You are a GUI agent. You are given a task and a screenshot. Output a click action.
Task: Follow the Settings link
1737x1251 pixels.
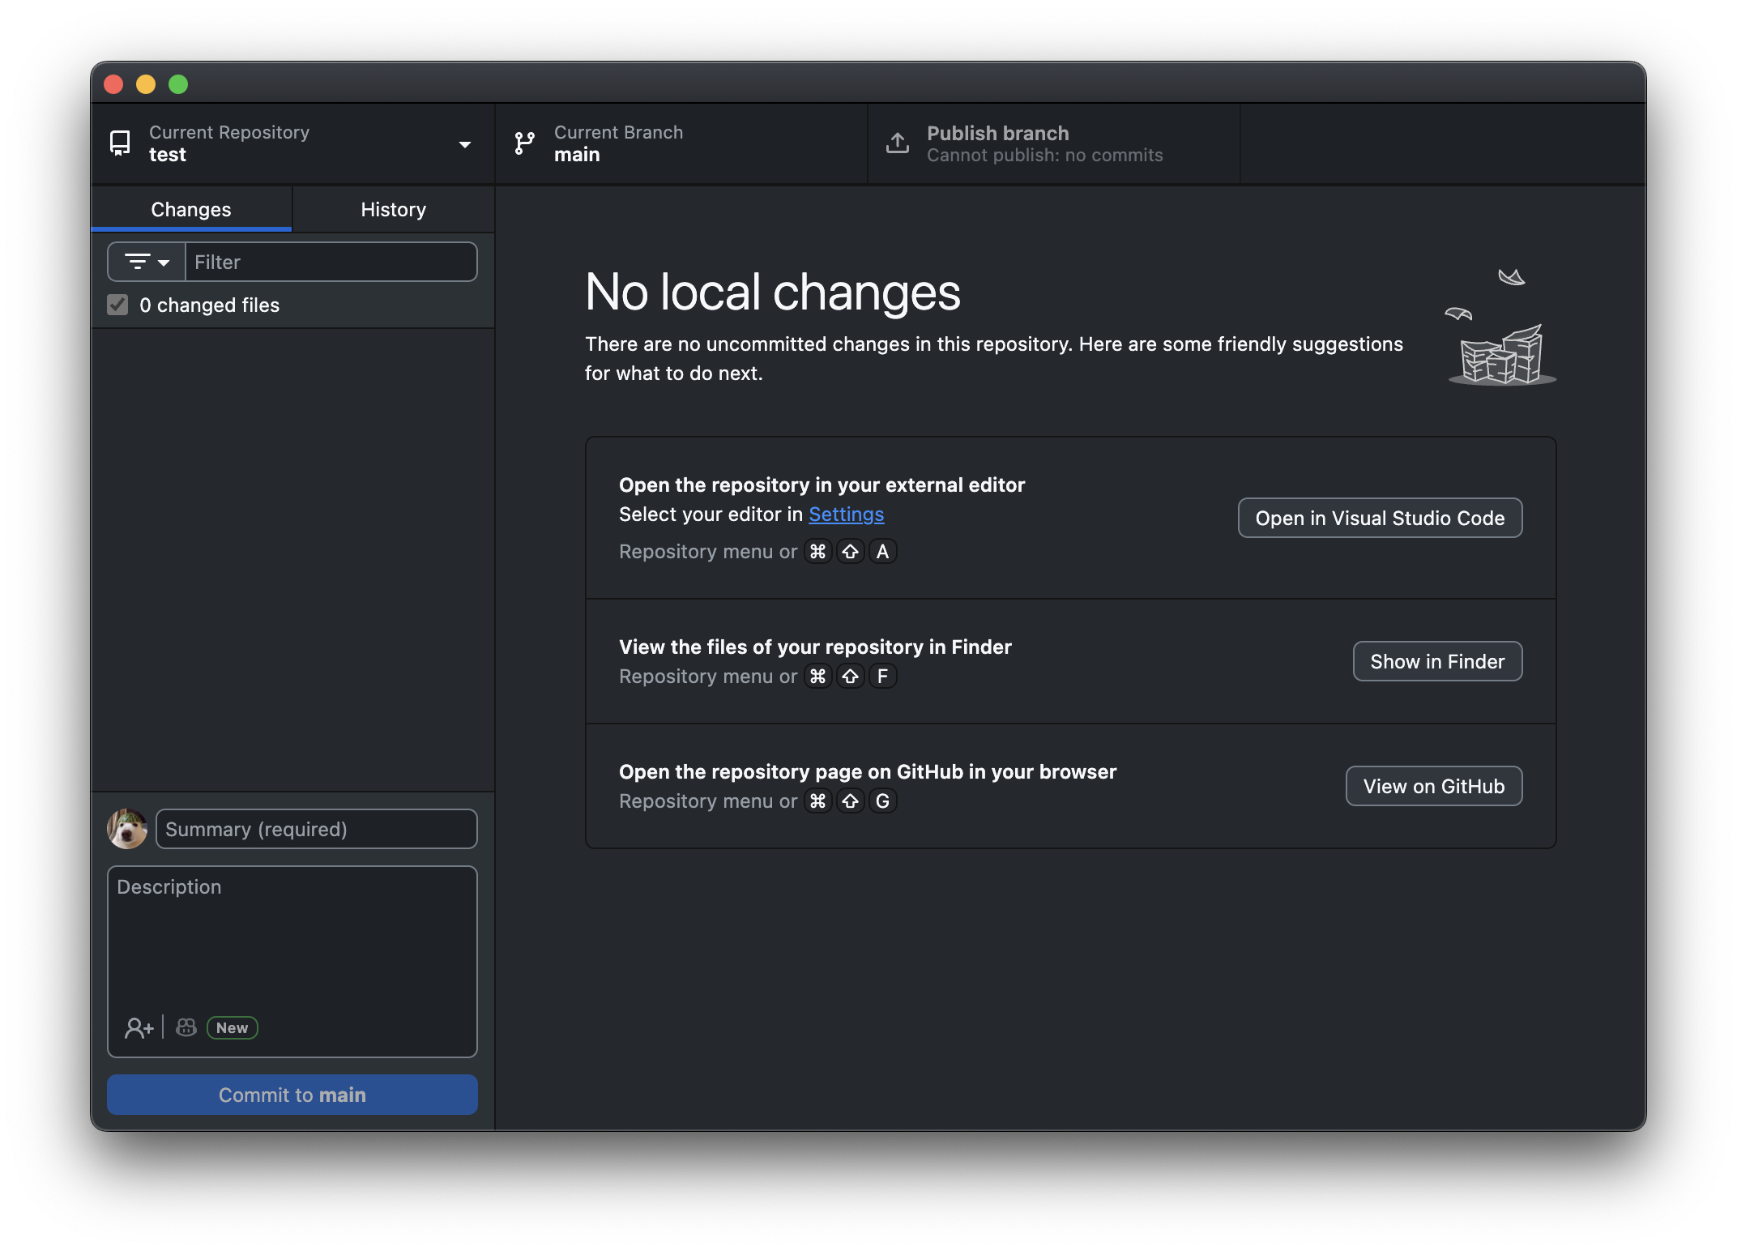(x=846, y=514)
